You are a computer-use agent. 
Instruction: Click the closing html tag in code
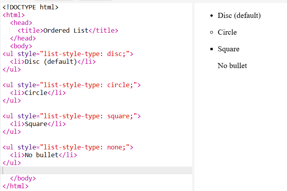pos(16,186)
